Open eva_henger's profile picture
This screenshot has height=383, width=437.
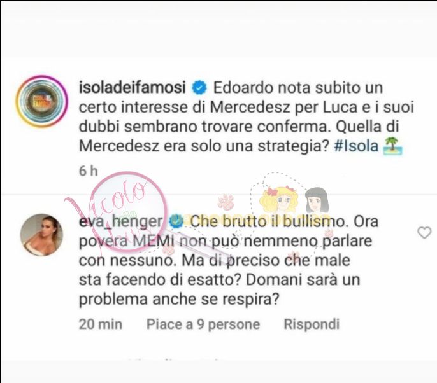[x=42, y=235]
